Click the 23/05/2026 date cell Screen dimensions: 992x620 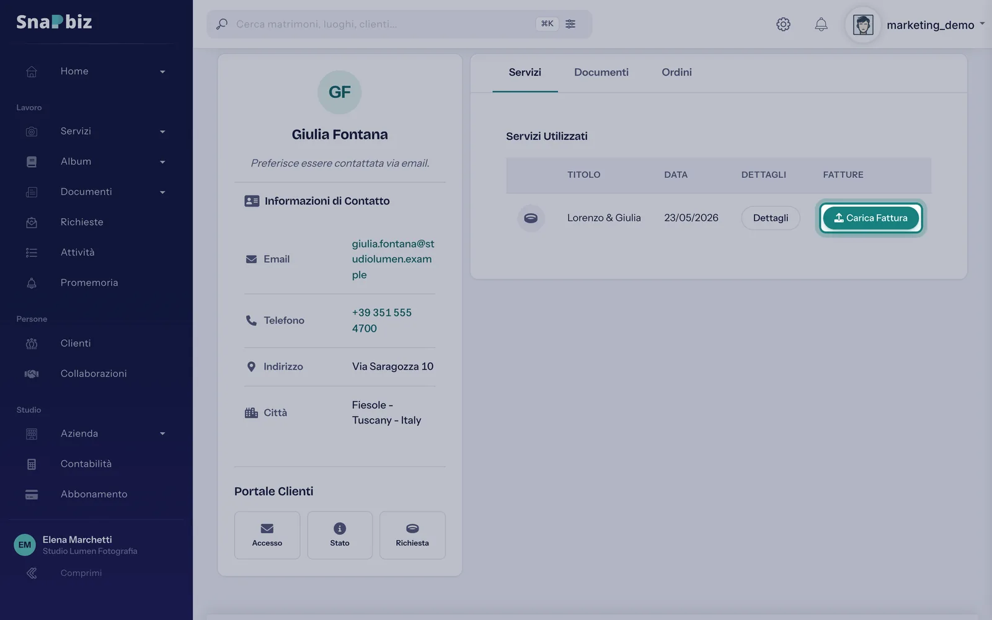pyautogui.click(x=691, y=218)
